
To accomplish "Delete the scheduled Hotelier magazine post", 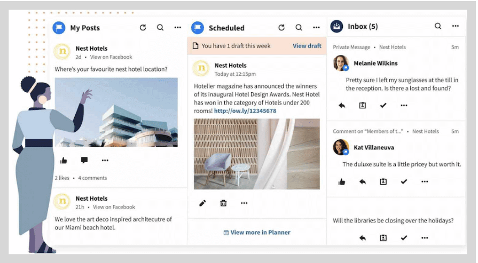I will coord(223,203).
